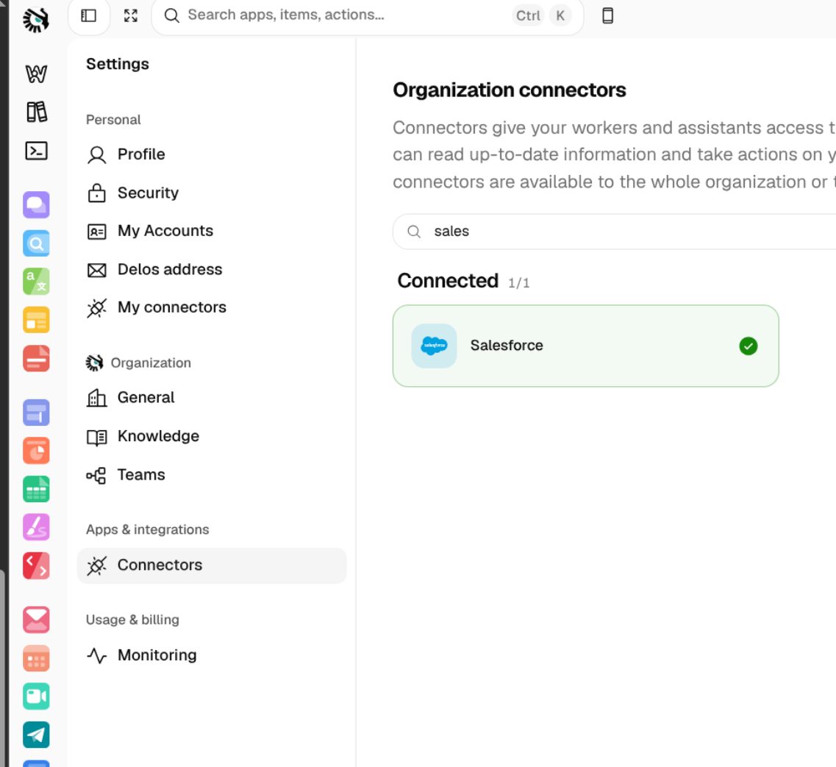Screen dimensions: 836x767
Task: Click the 'Settings' panel title
Action: (x=118, y=64)
